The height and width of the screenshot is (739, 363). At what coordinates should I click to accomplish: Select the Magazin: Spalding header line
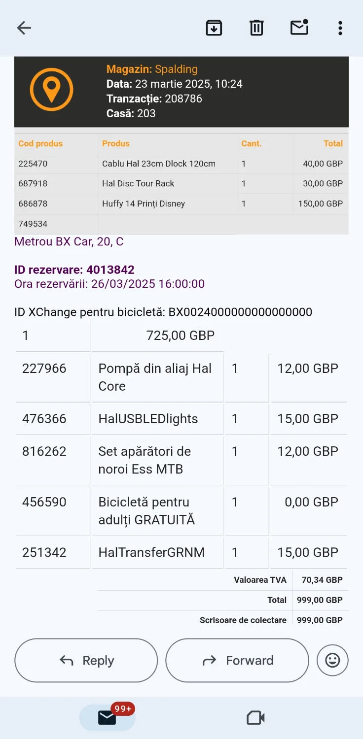[152, 69]
